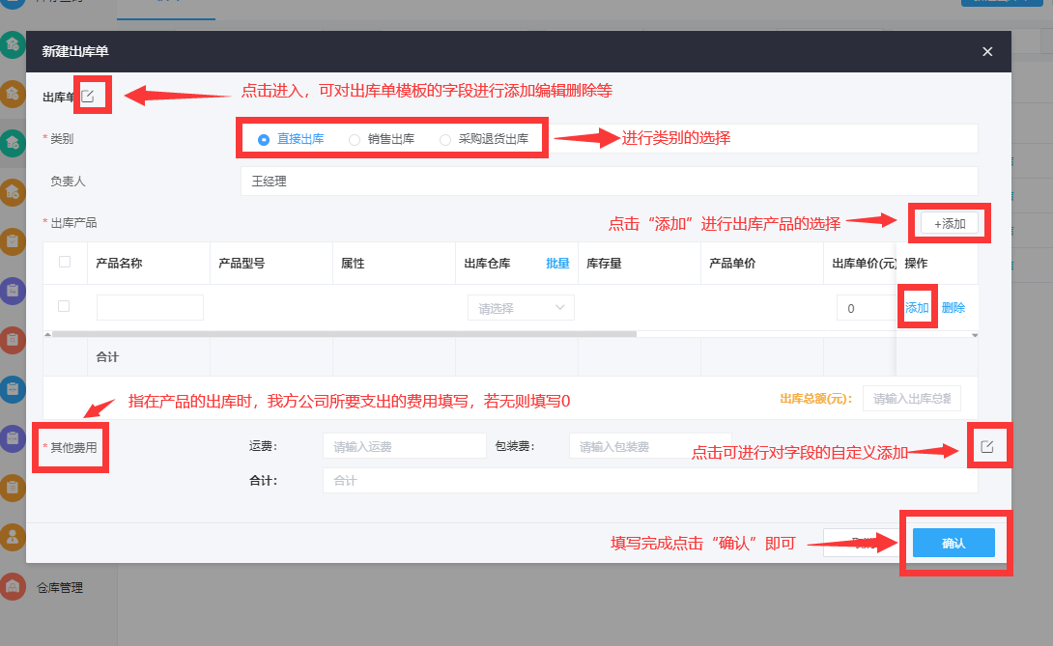Click the row's 删除 action link
The height and width of the screenshot is (646, 1053).
[x=953, y=308]
